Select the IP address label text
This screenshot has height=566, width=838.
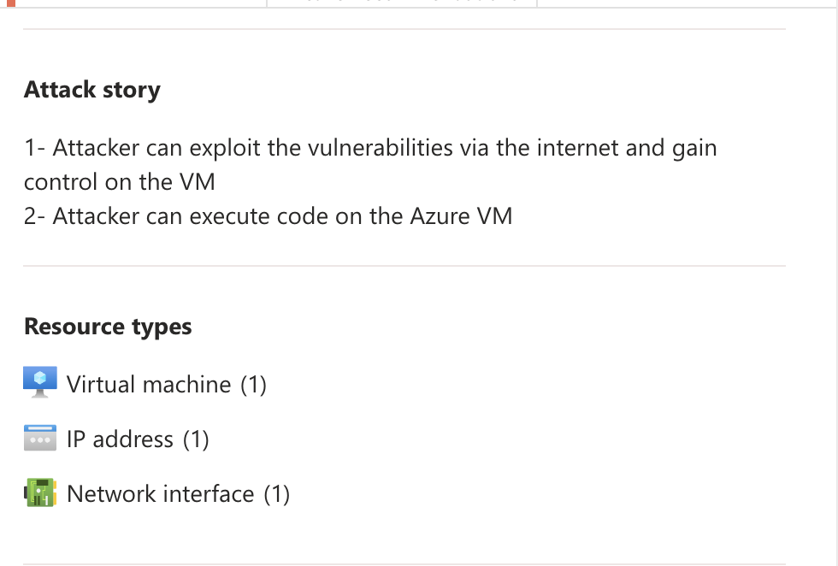pos(120,439)
